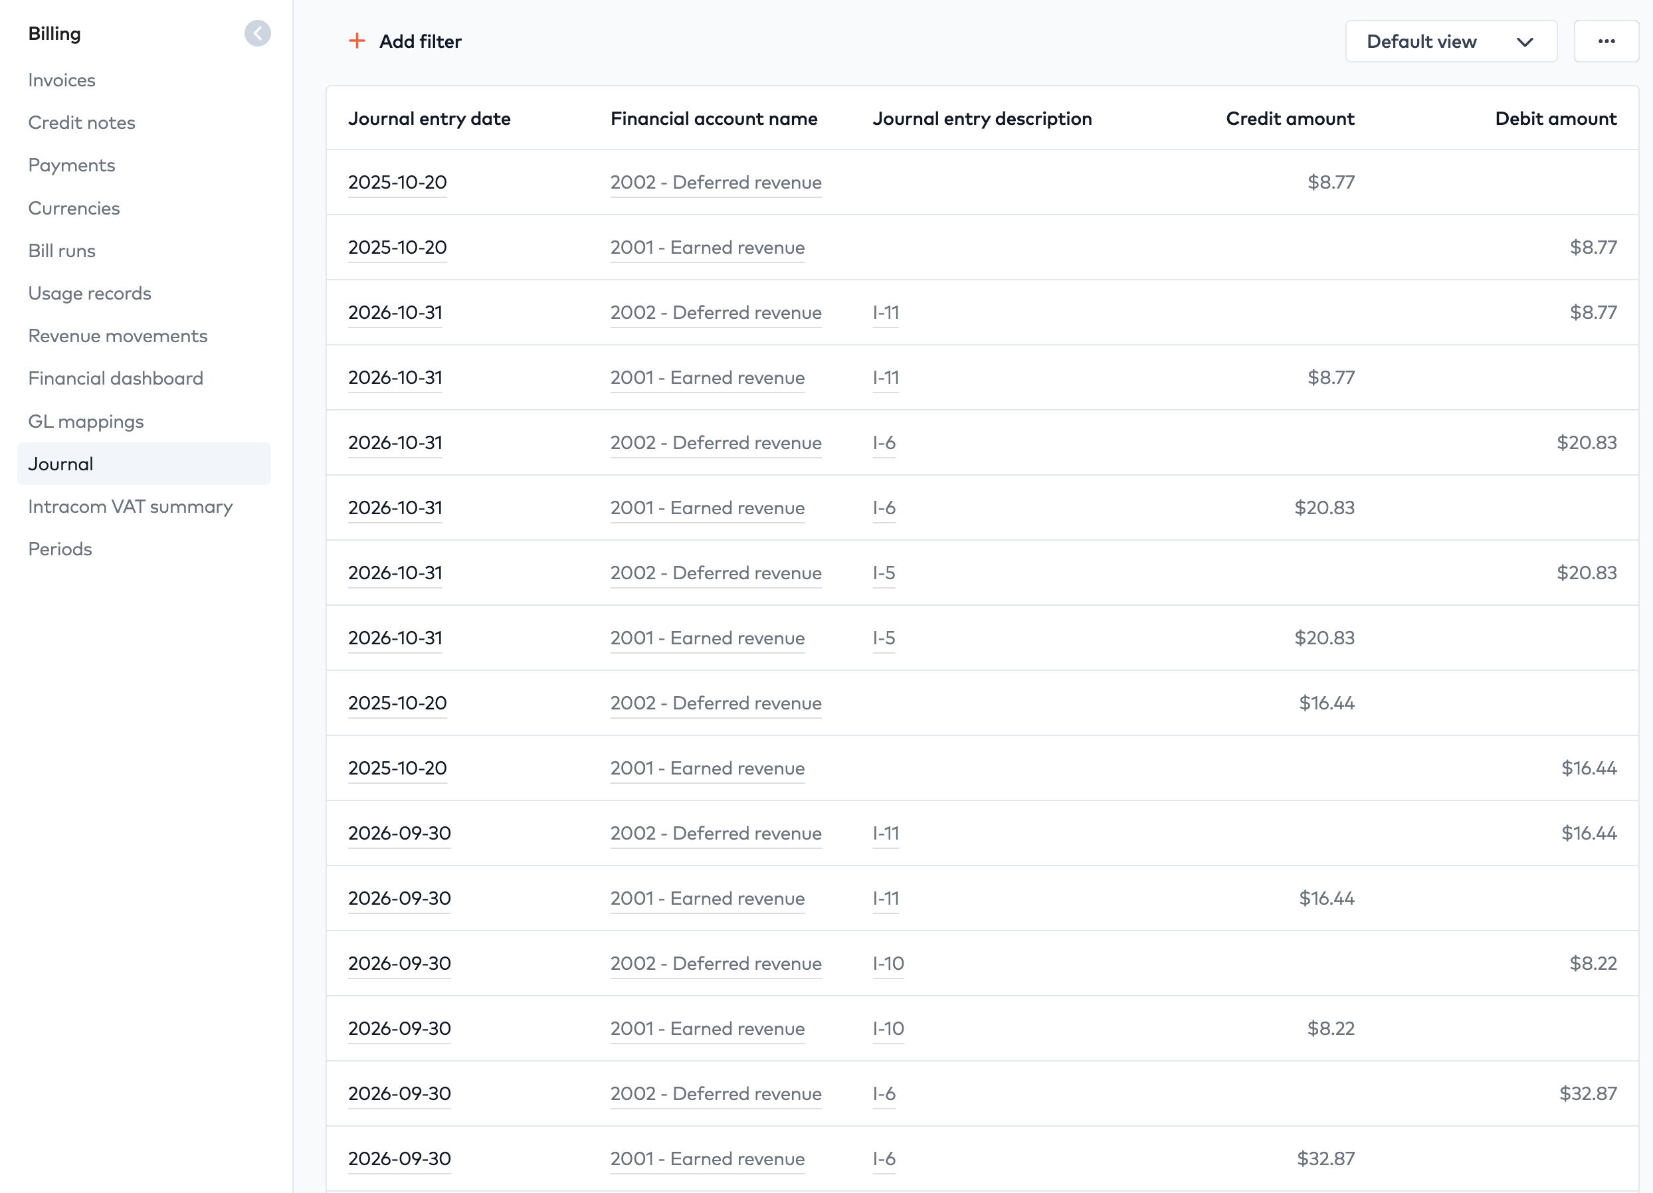1653x1193 pixels.
Task: Click the $20.83 credit amount in the I-6 row
Action: (1324, 508)
